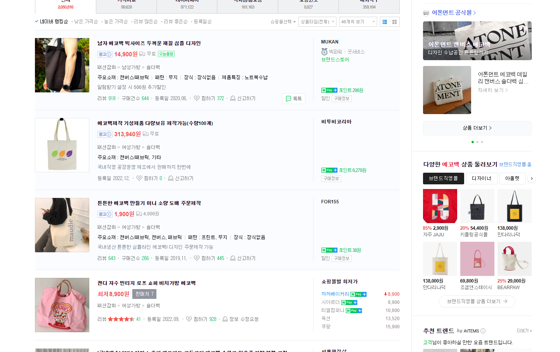Open 까까베이커리 seller link
This screenshot has height=352, width=560.
(335, 295)
